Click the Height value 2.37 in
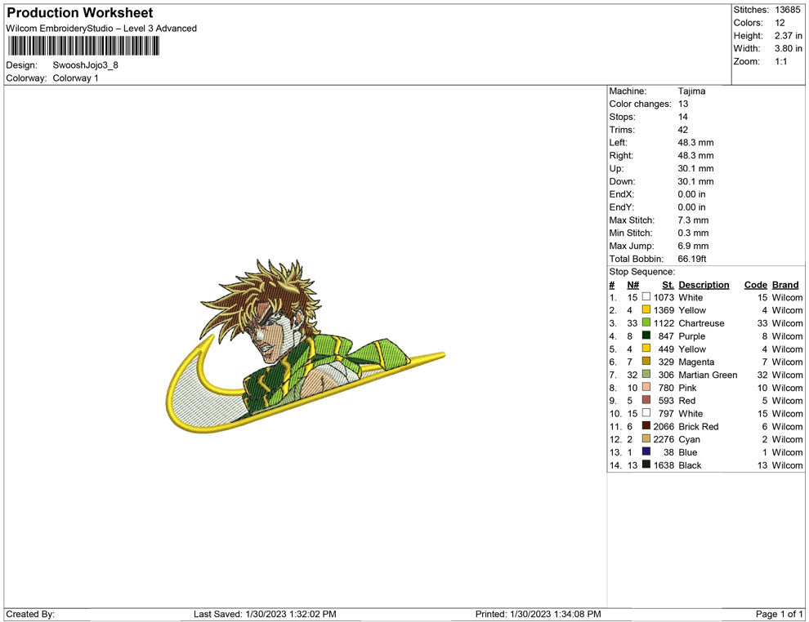 (x=789, y=36)
